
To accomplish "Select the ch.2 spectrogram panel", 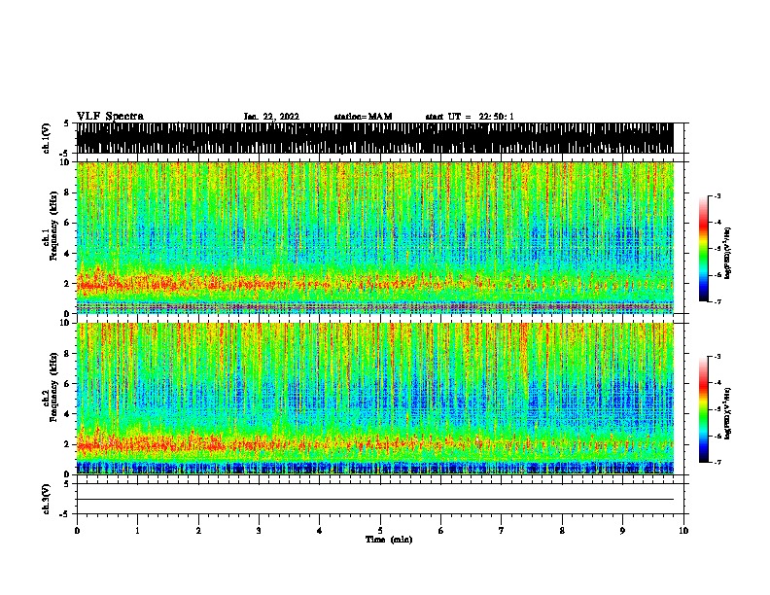I will coord(374,399).
